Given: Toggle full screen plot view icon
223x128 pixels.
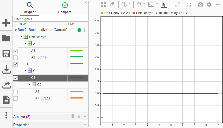Looking at the screenshot, I should (189, 5).
